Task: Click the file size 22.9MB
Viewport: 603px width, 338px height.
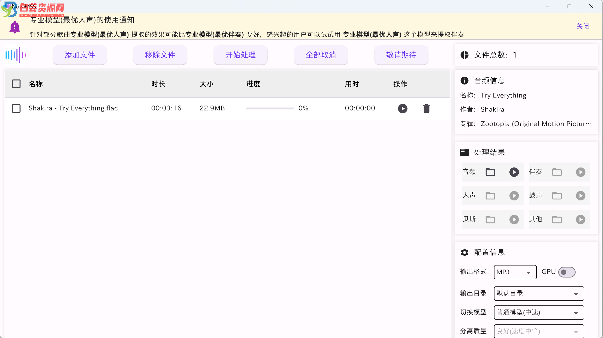Action: (x=212, y=108)
